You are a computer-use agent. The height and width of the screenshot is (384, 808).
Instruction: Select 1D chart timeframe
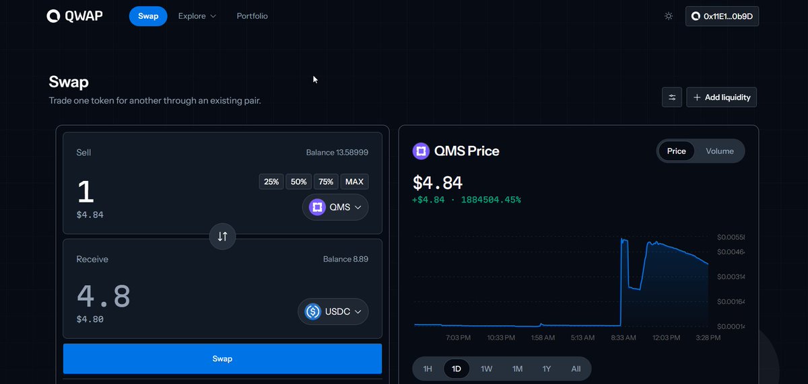click(x=457, y=369)
